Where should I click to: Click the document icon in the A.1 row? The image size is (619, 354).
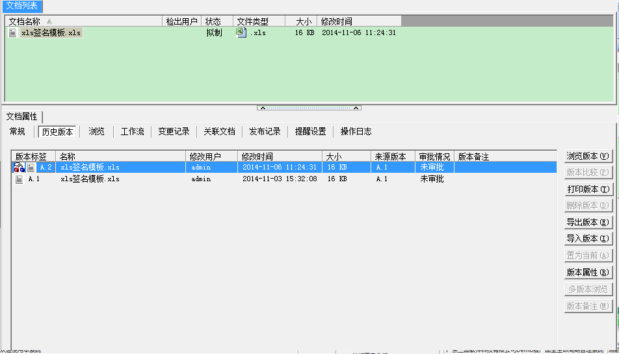(x=20, y=179)
